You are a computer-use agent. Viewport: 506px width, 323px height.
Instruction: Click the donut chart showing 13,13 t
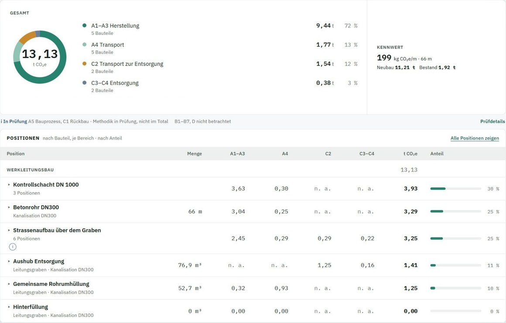point(40,57)
